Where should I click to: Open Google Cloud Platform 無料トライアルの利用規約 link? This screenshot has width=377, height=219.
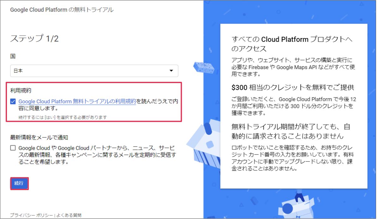77,101
